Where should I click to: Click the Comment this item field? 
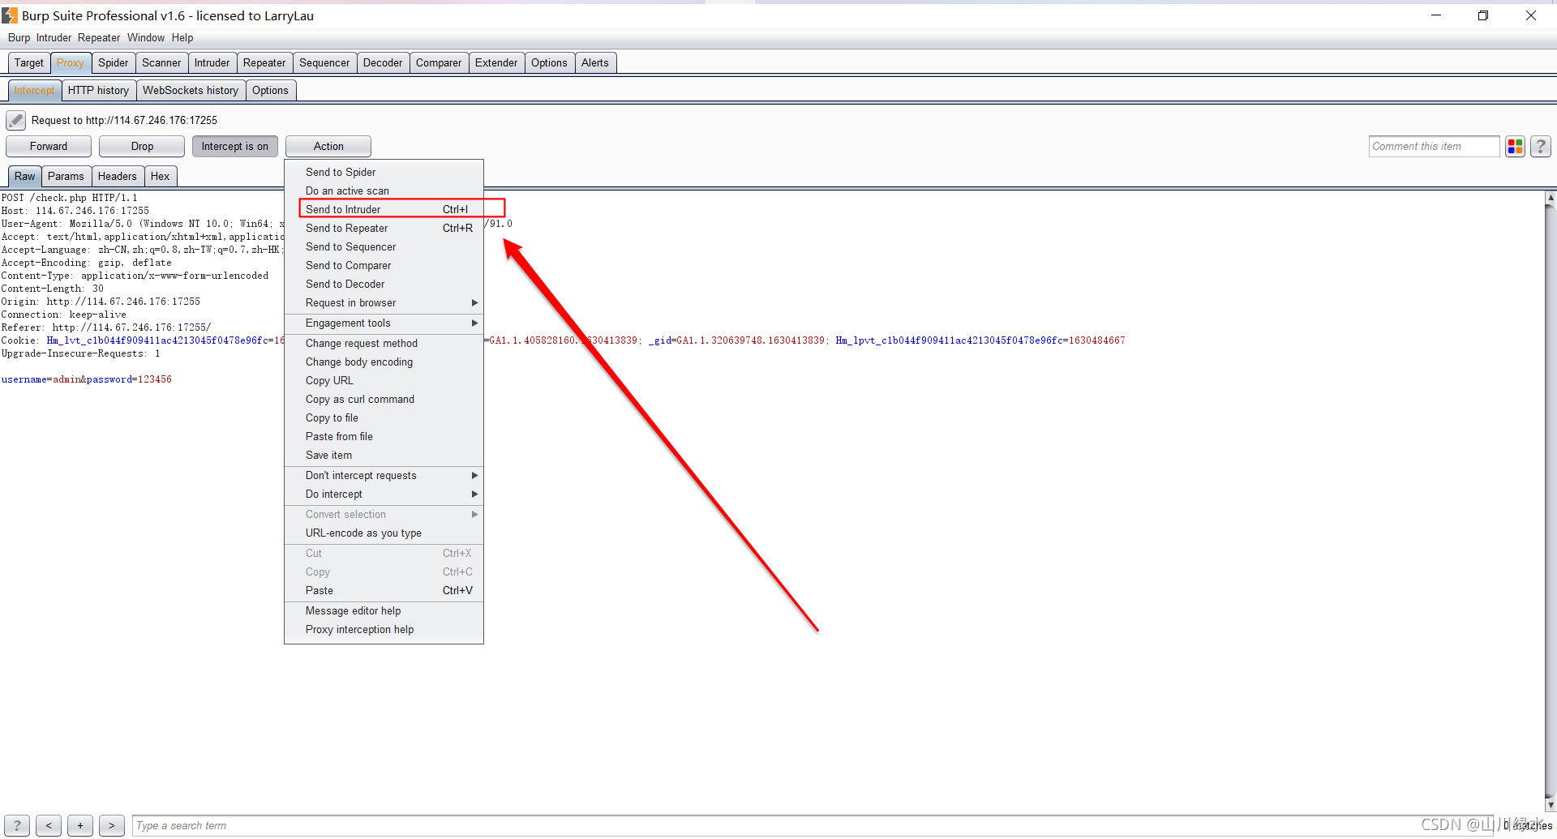coord(1434,147)
